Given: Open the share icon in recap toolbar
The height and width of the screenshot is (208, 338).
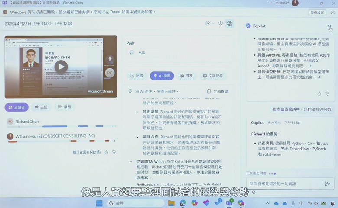Looking at the screenshot, I should tap(208, 23).
